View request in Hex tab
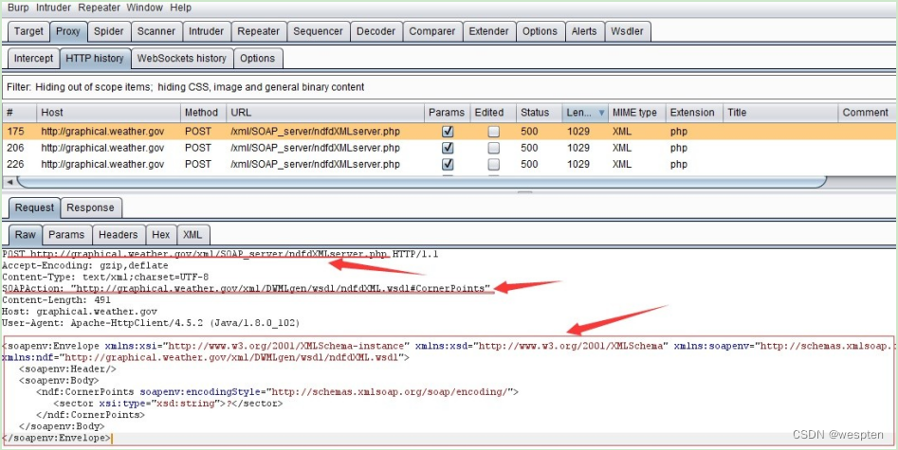The height and width of the screenshot is (450, 898). tap(161, 234)
